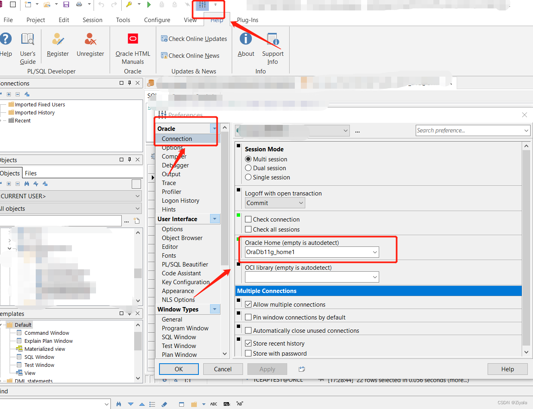Click Find previous up arrow in Find bar
Image resolution: width=533 pixels, height=409 pixels.
pyautogui.click(x=142, y=404)
